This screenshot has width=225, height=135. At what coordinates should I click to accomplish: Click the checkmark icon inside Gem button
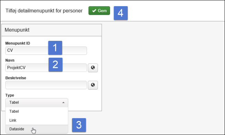pyautogui.click(x=94, y=11)
